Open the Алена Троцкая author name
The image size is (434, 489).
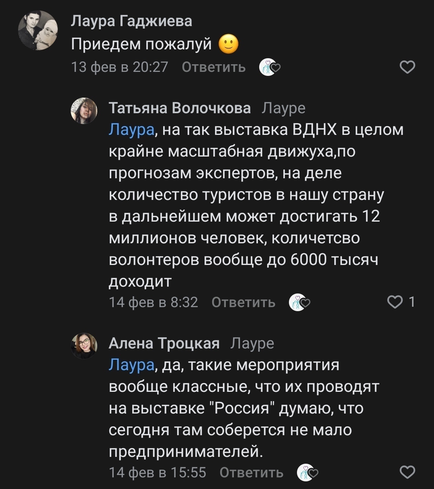(x=164, y=343)
